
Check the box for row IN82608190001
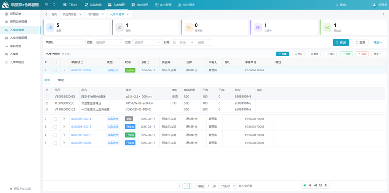55,70
